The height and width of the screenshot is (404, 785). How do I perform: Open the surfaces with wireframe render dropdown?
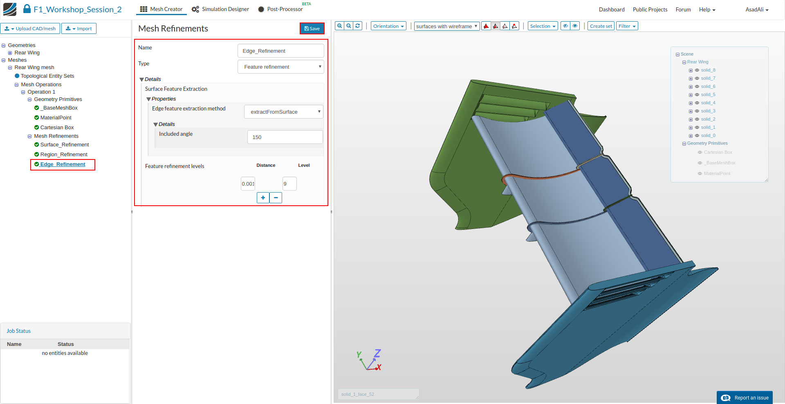(x=447, y=26)
